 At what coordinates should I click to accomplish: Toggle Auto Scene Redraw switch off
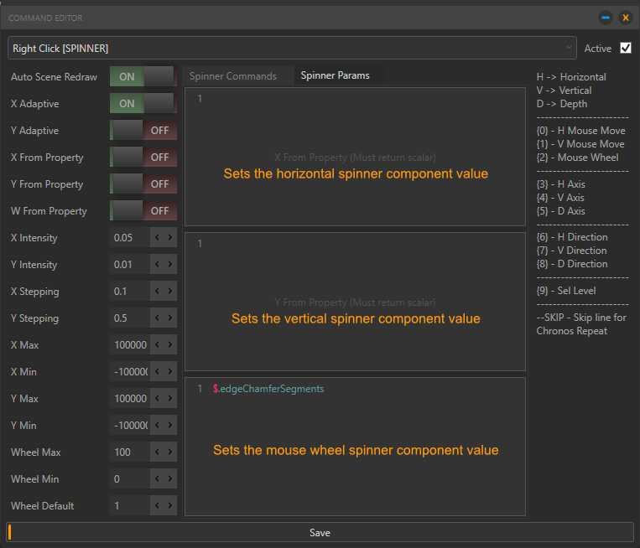143,77
